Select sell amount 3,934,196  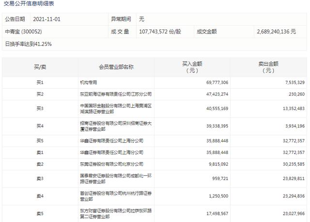(x=295, y=126)
